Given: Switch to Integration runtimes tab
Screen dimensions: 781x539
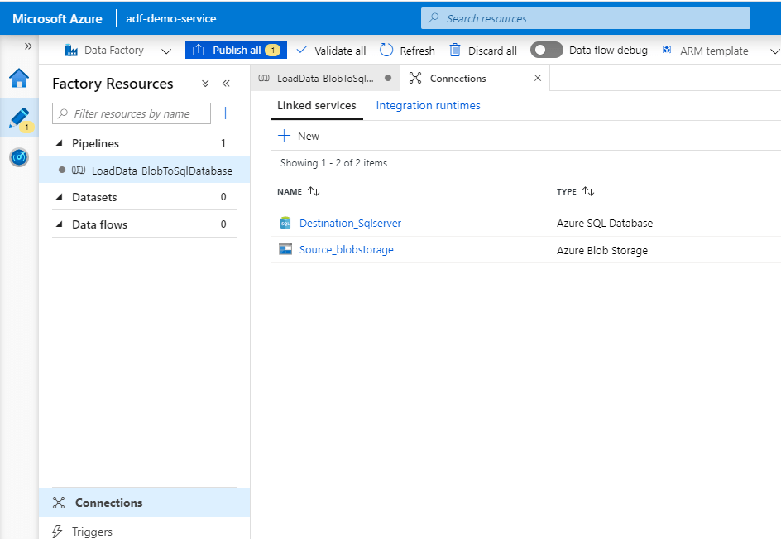Looking at the screenshot, I should tap(428, 106).
